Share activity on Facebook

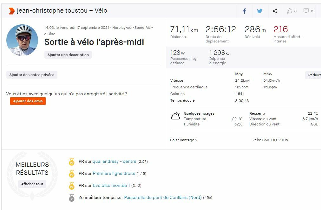tap(245, 11)
